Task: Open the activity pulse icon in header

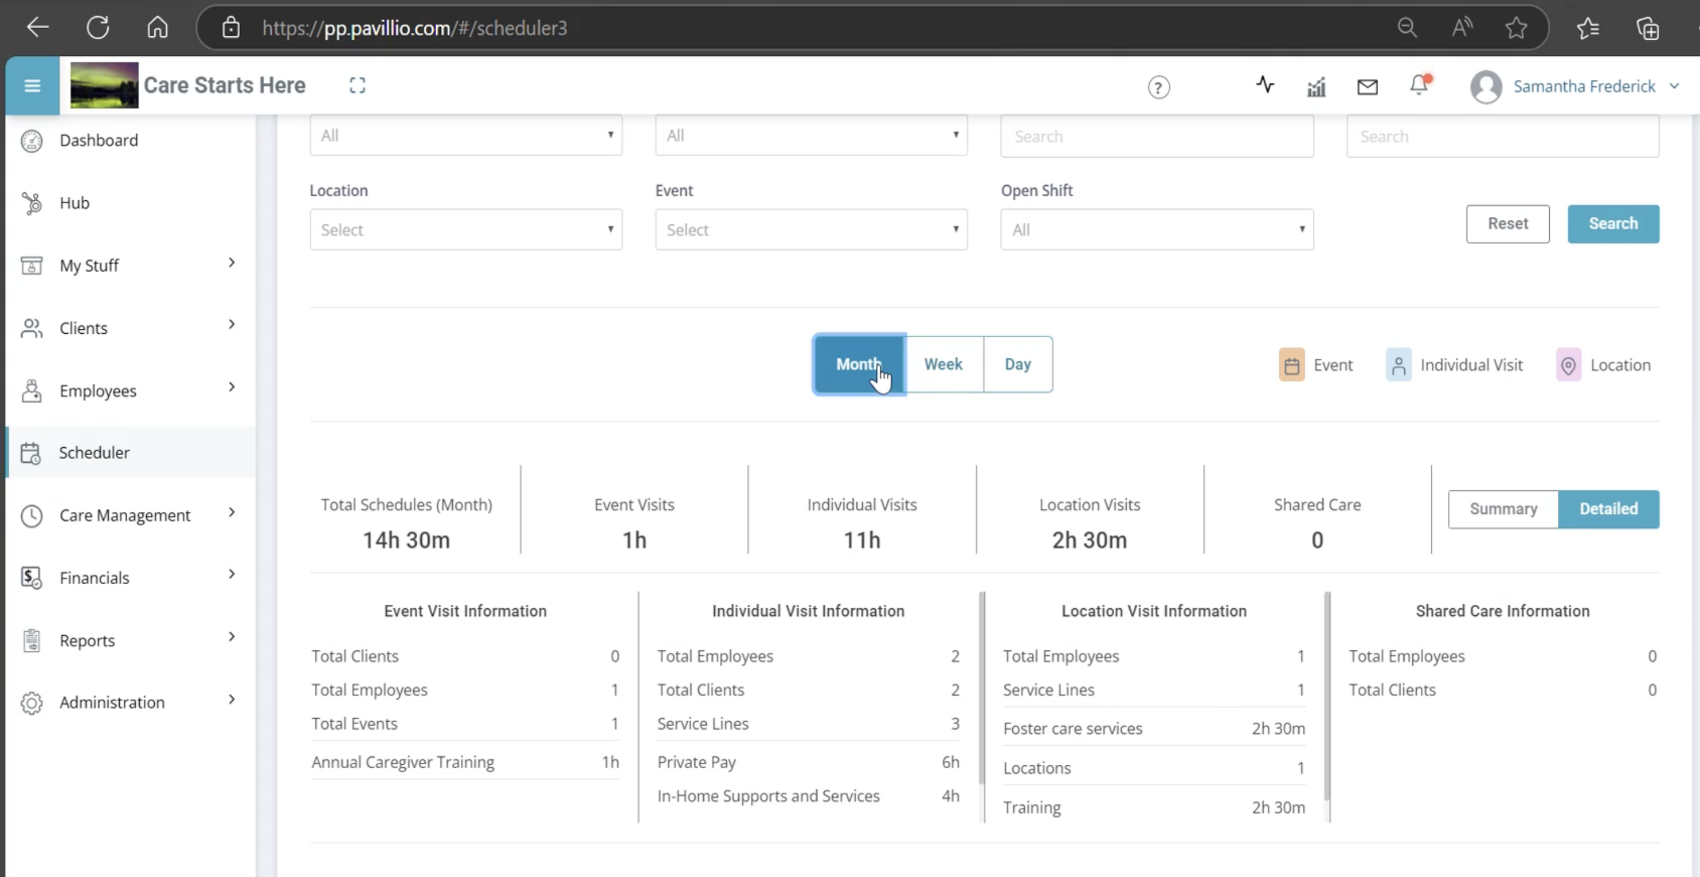Action: tap(1264, 85)
